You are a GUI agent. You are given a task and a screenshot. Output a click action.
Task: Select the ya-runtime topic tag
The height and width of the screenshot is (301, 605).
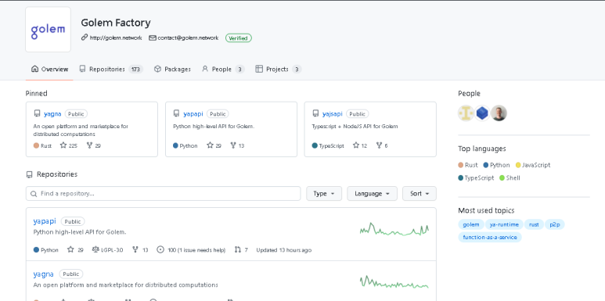(504, 224)
